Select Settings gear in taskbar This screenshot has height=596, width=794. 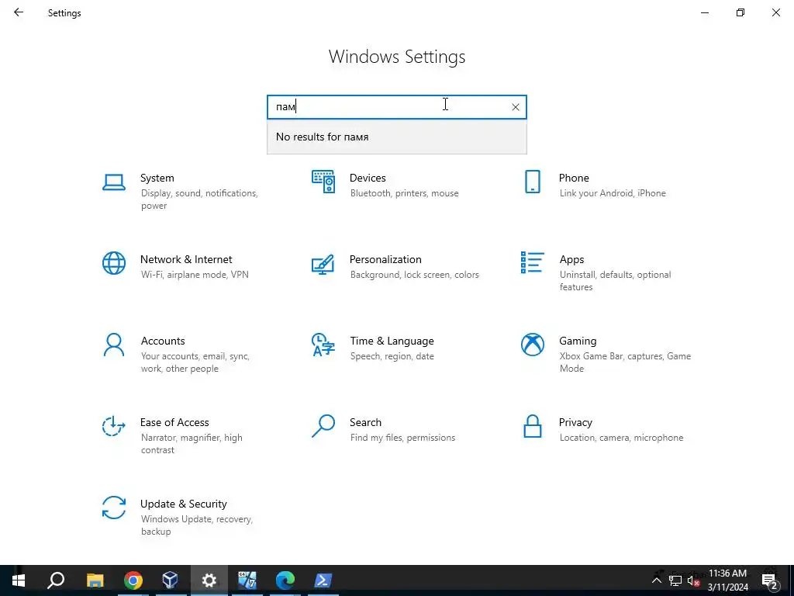(x=209, y=580)
